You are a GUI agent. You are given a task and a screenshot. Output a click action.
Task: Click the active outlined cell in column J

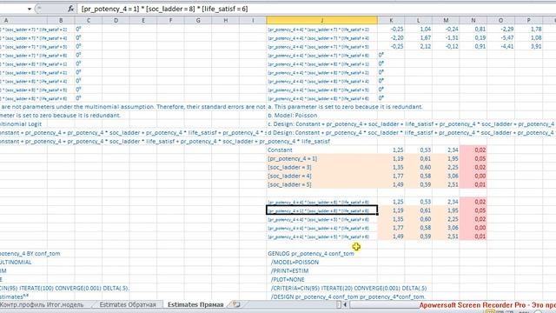(321, 210)
